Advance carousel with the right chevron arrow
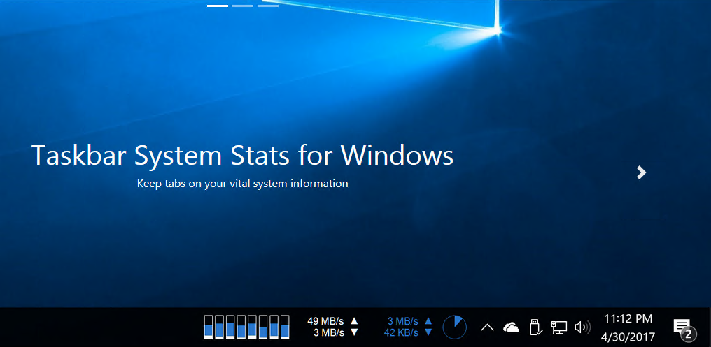The height and width of the screenshot is (347, 711). click(641, 172)
